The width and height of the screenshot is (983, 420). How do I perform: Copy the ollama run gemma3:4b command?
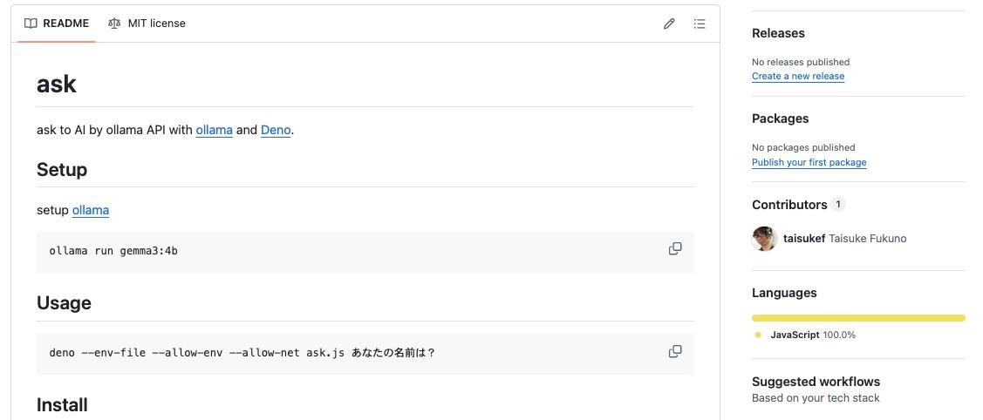click(x=675, y=249)
